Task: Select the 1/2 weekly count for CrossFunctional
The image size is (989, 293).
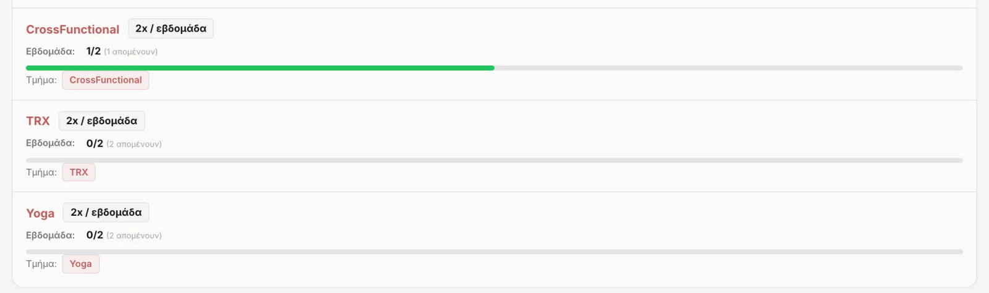Action: point(93,51)
